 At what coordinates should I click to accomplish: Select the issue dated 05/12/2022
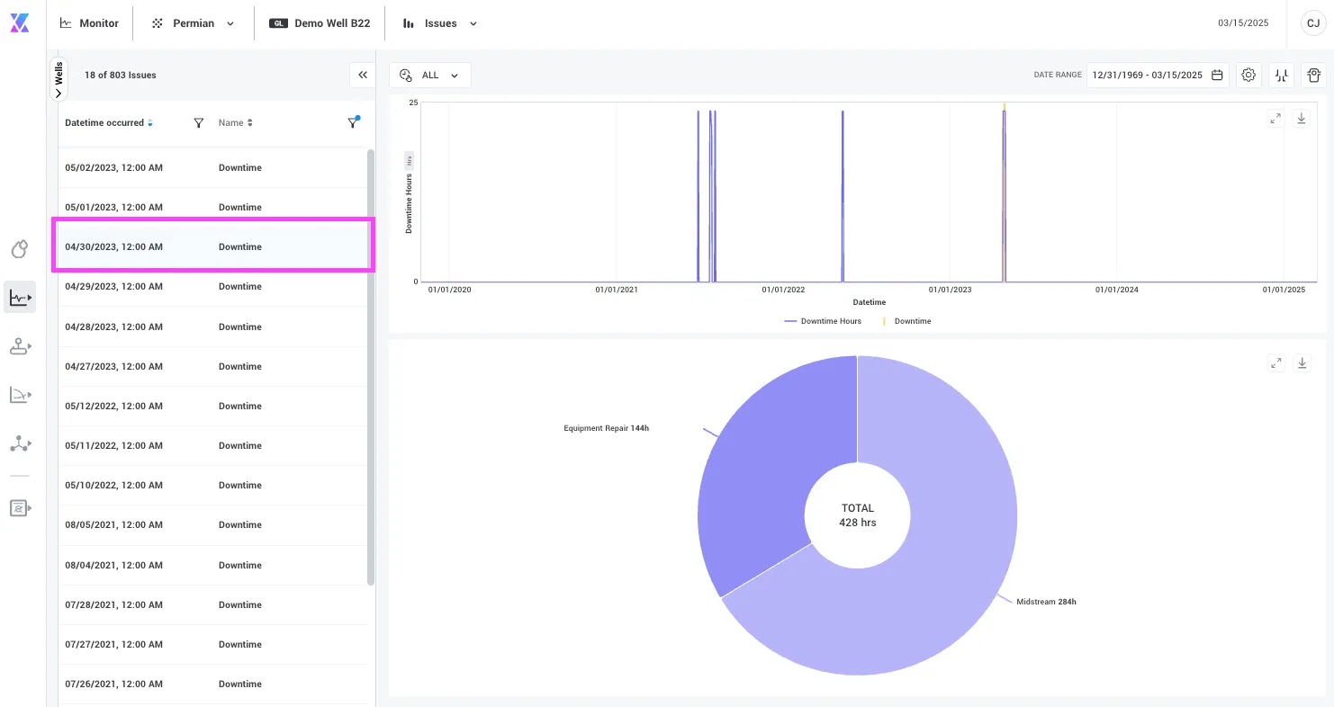213,407
